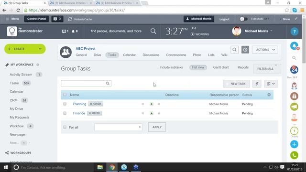Screen dimensions: 306x172
Task: Switch to the Conversations tab
Action: tap(176, 55)
